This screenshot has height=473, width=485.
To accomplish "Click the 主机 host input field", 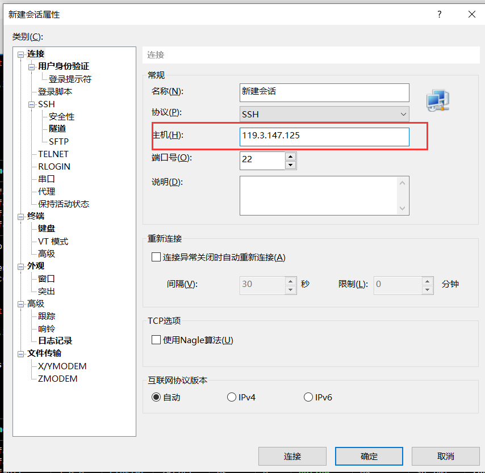I will 324,137.
